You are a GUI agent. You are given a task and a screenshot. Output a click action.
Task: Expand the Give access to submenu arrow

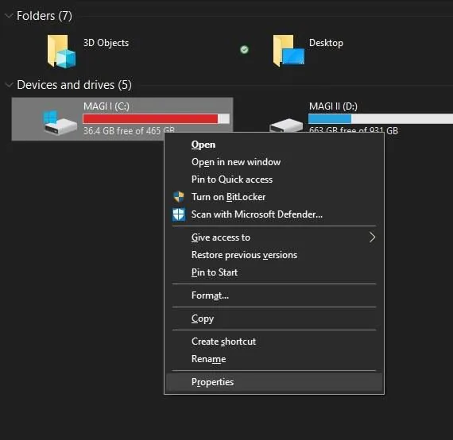click(372, 237)
